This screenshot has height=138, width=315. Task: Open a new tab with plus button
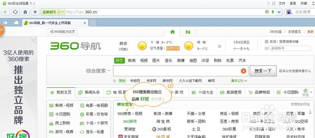93,23
